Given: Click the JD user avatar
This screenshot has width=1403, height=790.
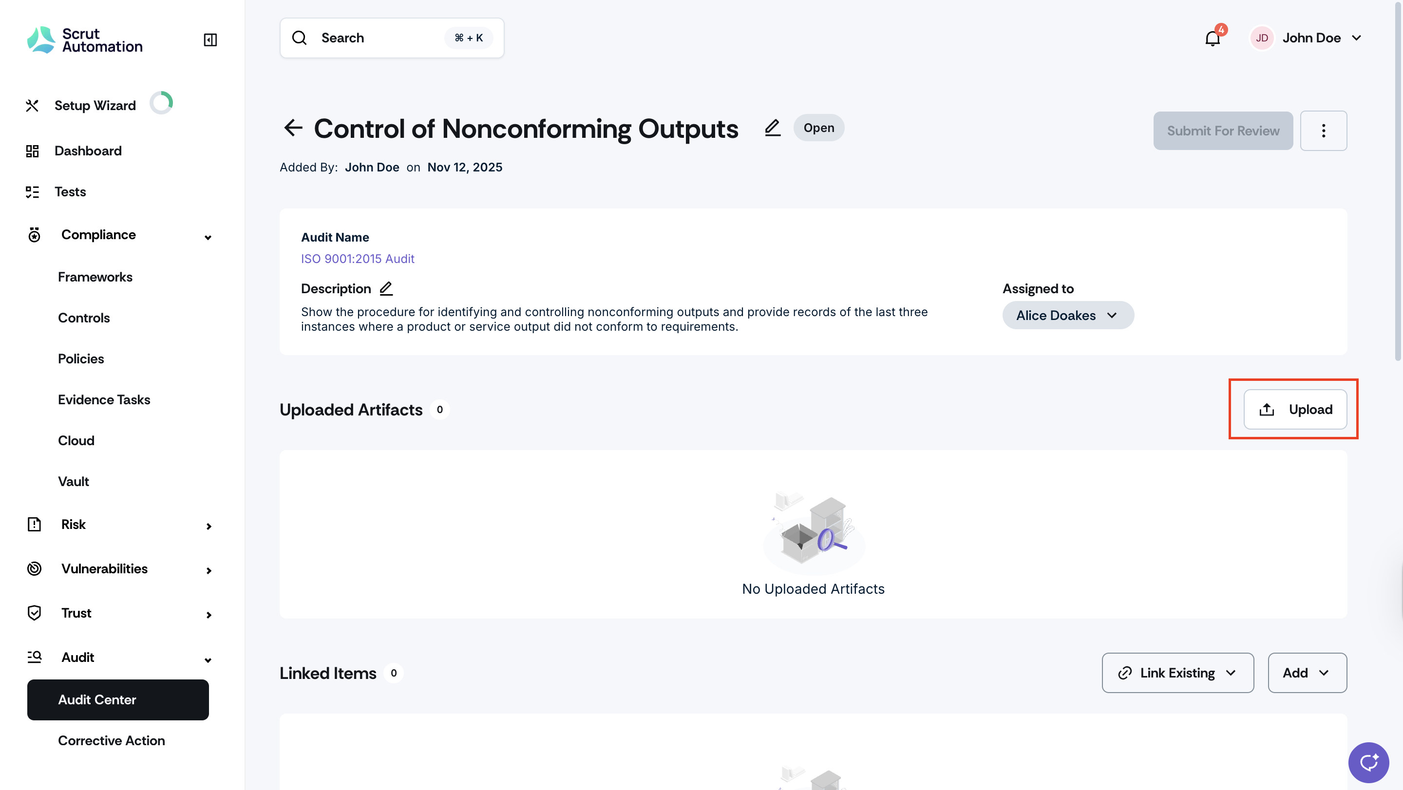Looking at the screenshot, I should coord(1261,38).
